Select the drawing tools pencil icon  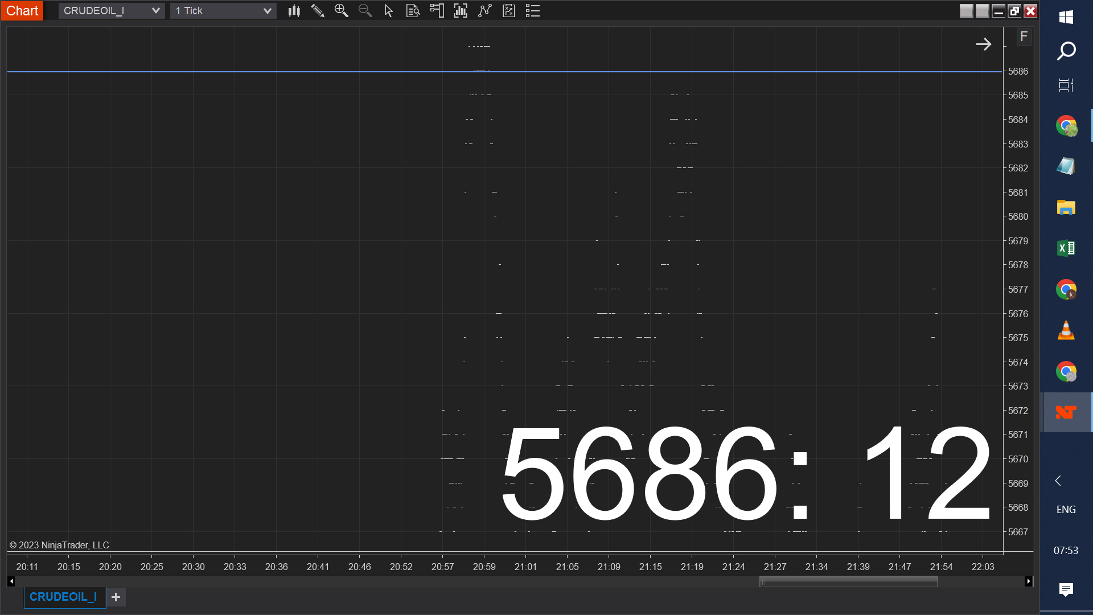tap(318, 11)
